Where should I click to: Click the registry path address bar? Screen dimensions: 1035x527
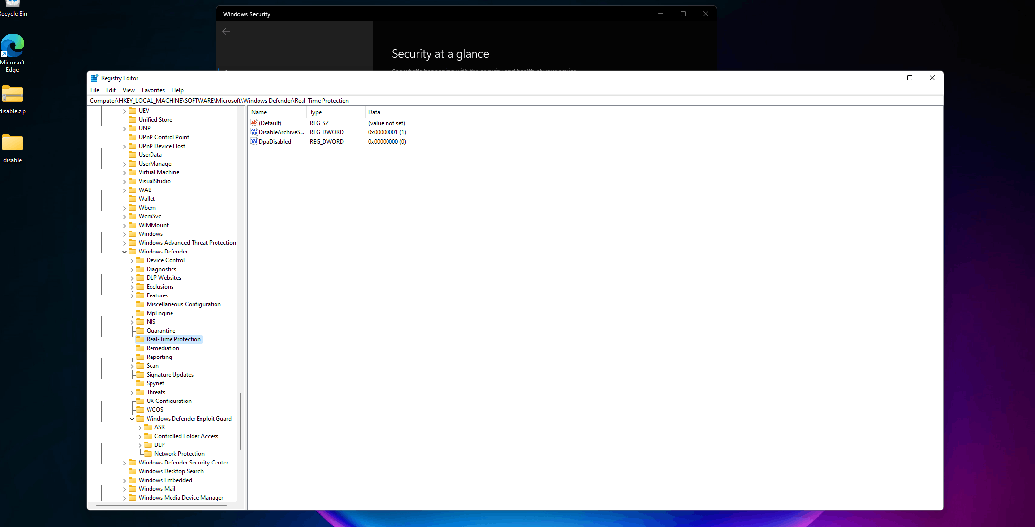515,101
